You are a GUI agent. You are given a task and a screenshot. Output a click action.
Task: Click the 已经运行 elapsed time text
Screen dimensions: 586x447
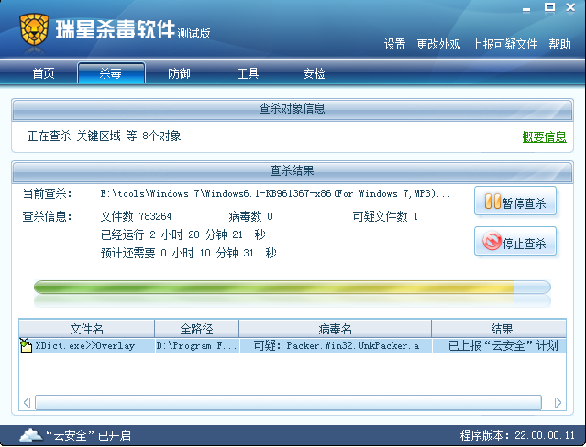coord(183,234)
